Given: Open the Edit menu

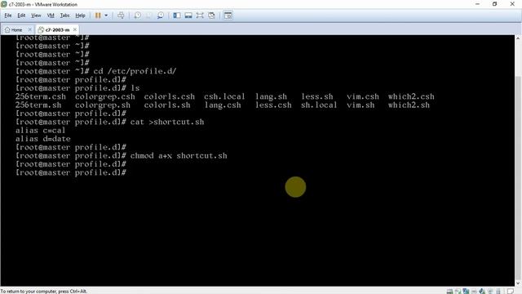Looking at the screenshot, I should pos(21,16).
